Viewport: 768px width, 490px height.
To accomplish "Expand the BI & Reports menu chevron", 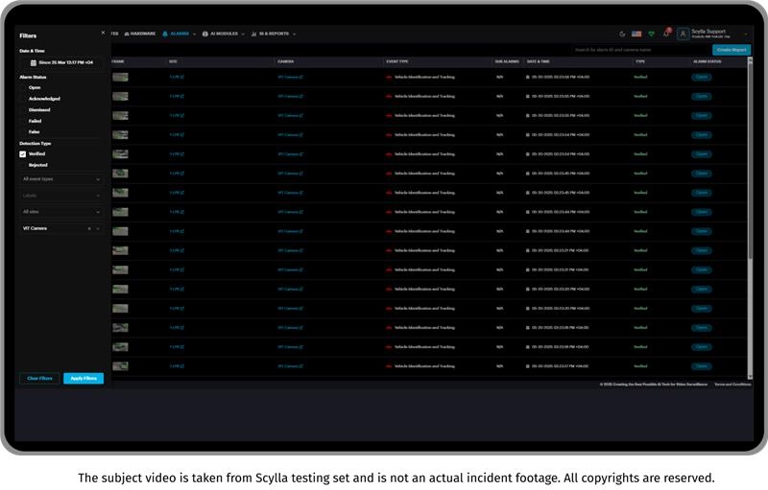I will pos(295,35).
